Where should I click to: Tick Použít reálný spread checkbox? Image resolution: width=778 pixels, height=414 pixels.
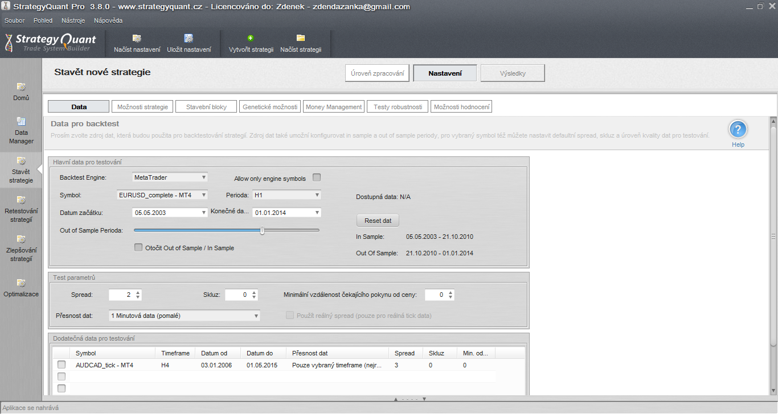click(290, 315)
